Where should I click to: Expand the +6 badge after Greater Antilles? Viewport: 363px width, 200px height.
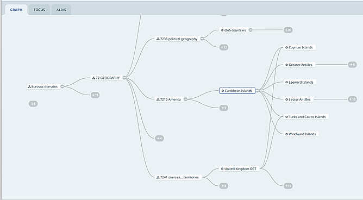[x=352, y=65]
